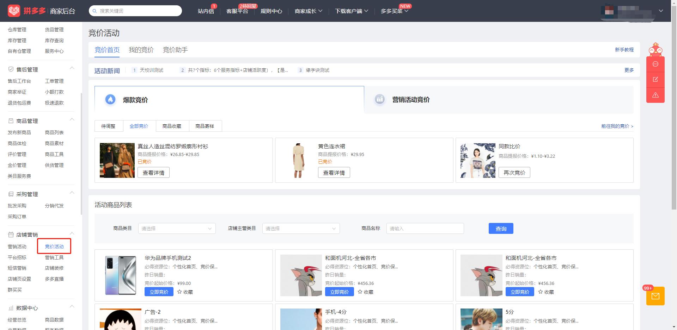This screenshot has height=330, width=677.
Task: Open the mail envelope icon with 99+ badge
Action: (655, 296)
